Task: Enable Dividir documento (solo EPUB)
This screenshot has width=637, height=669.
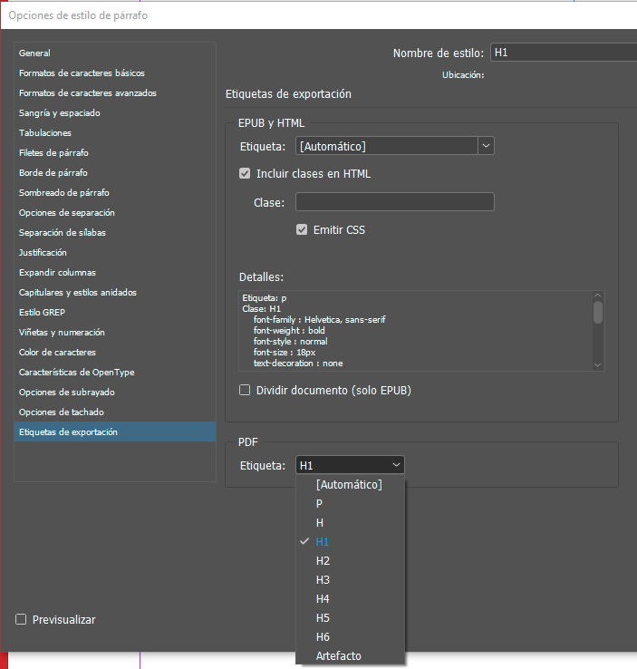Action: [x=245, y=391]
